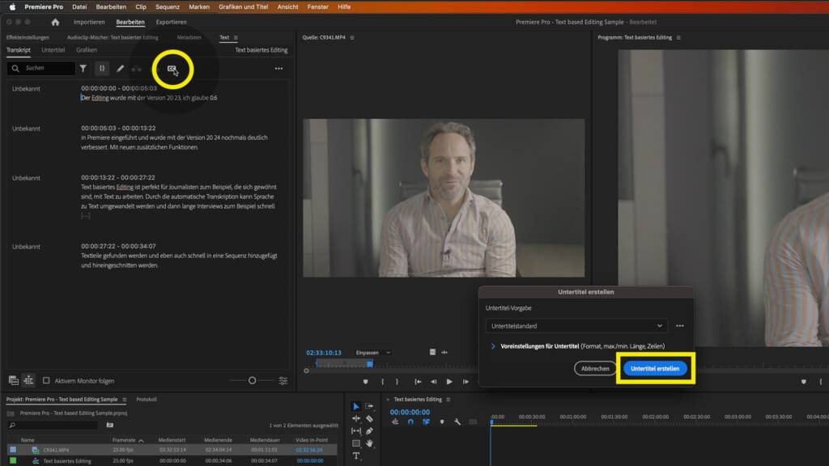Open the transcript filter funnel icon
The image size is (829, 466).
83,68
